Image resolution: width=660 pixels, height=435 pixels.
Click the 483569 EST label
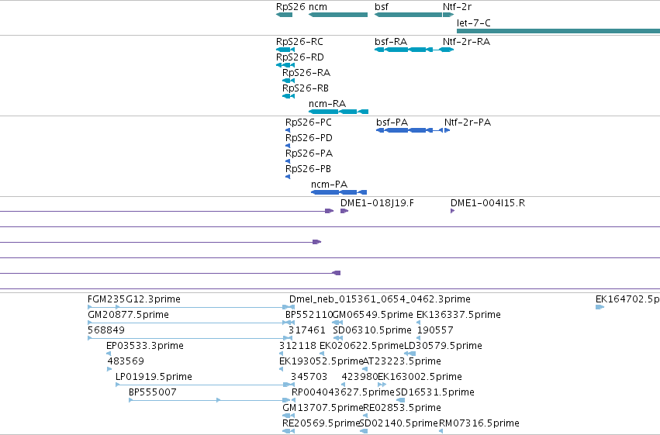pyautogui.click(x=126, y=361)
